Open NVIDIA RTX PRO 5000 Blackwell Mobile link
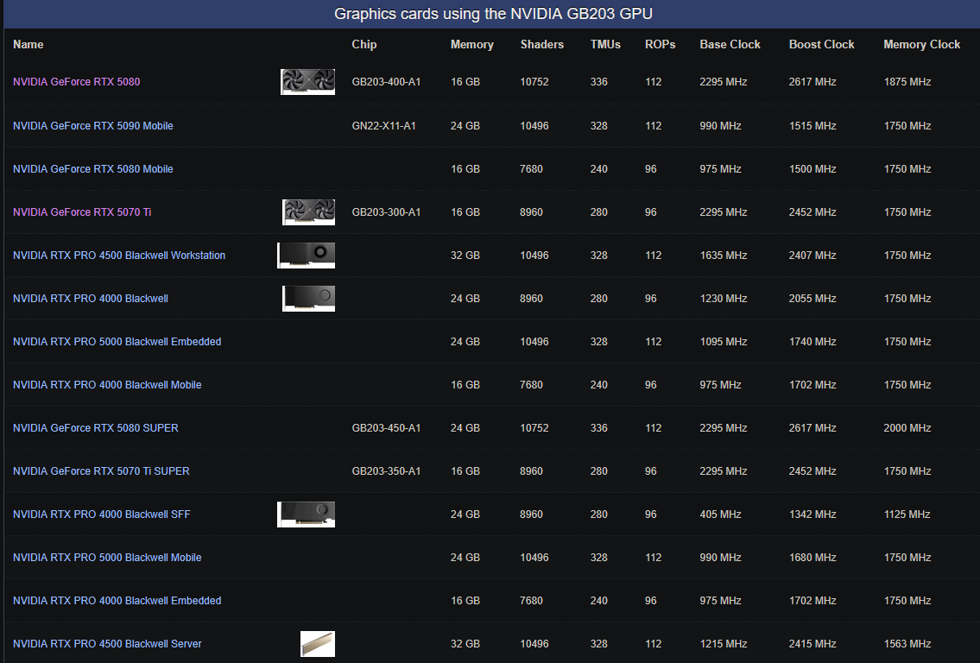 click(x=107, y=557)
